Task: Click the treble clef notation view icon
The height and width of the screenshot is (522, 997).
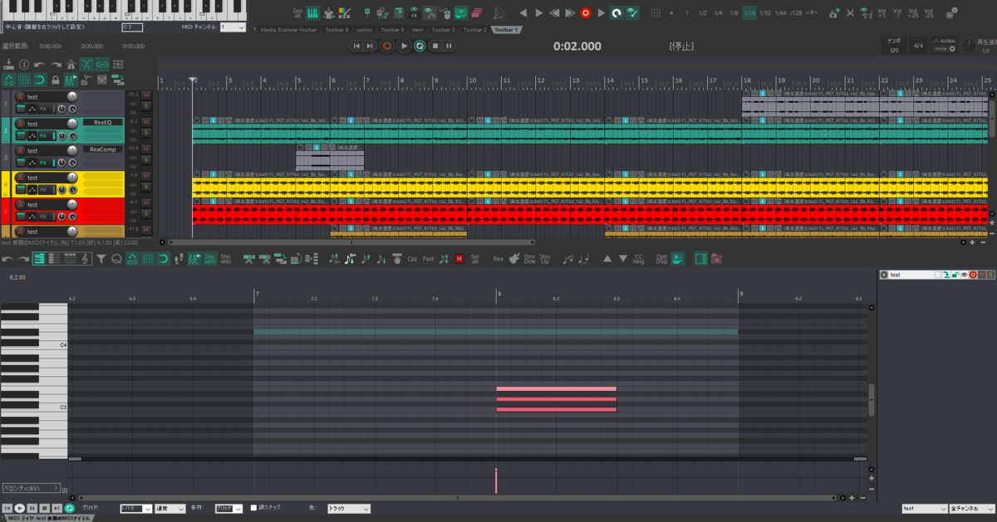Action: tap(86, 260)
